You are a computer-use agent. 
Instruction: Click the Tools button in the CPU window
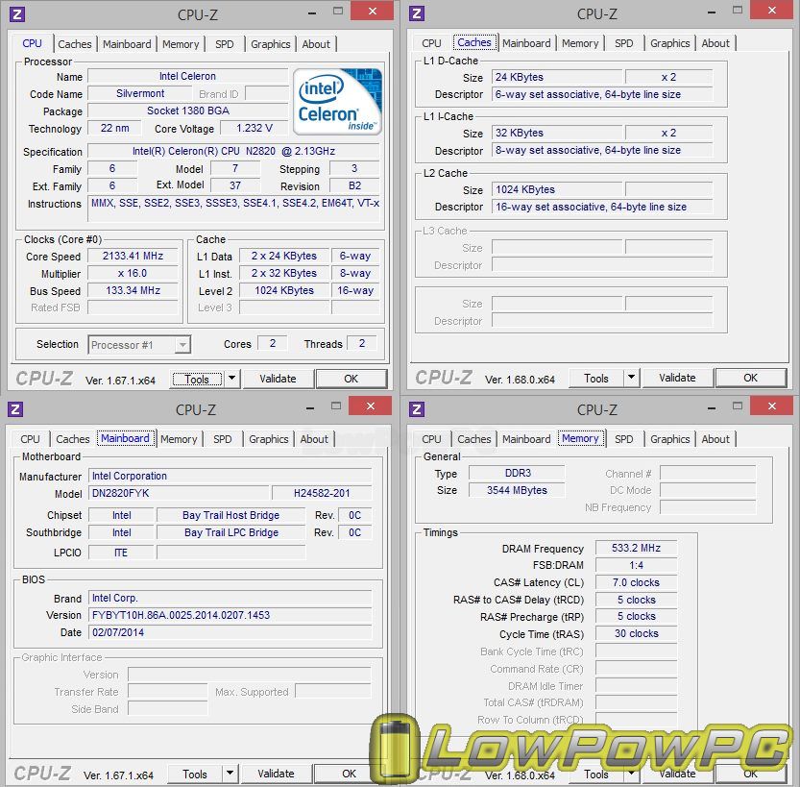coord(197,380)
